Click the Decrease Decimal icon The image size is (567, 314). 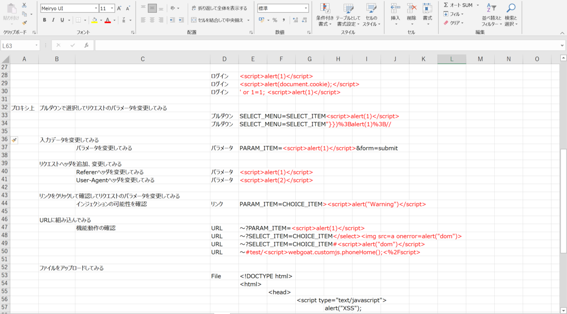click(305, 20)
